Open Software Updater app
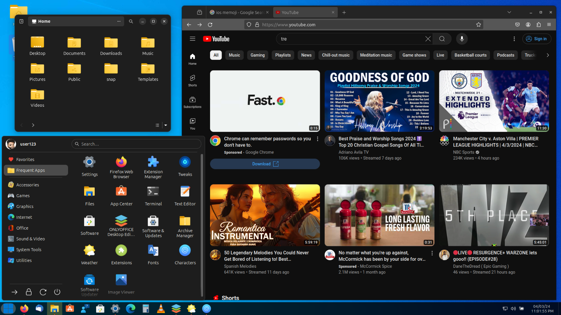The height and width of the screenshot is (315, 561). point(89,285)
